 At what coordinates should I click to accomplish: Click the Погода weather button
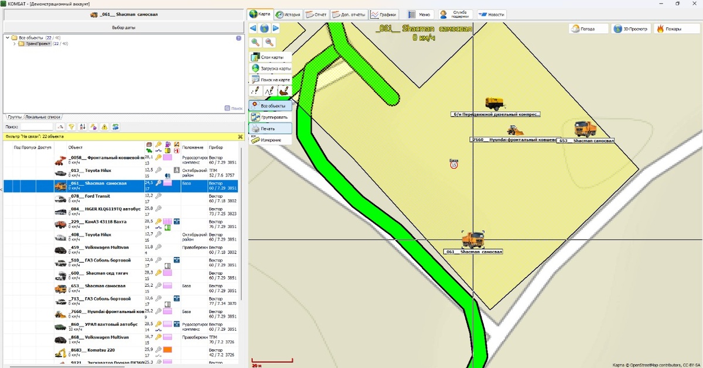pos(589,29)
